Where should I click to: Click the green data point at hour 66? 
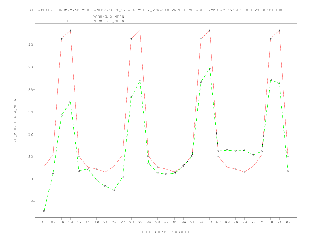click(236, 151)
